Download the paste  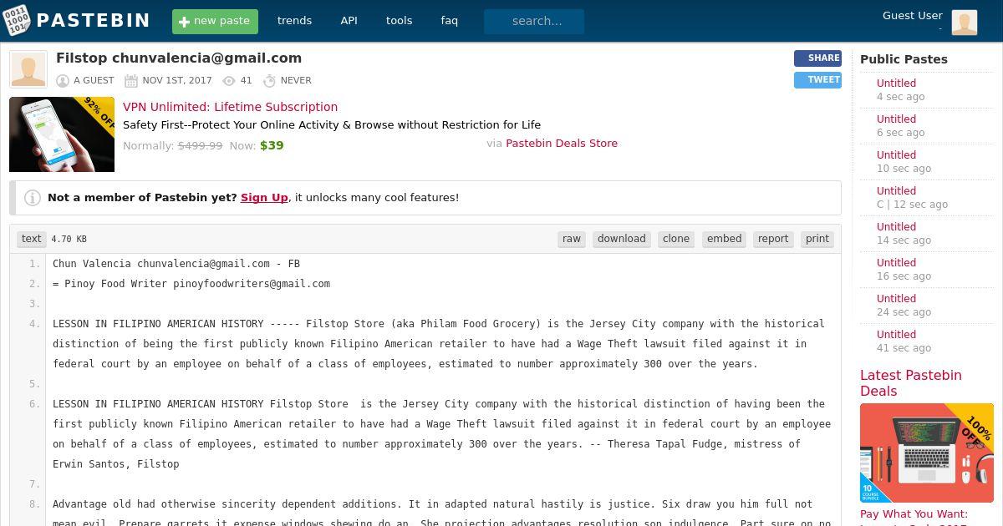(622, 239)
